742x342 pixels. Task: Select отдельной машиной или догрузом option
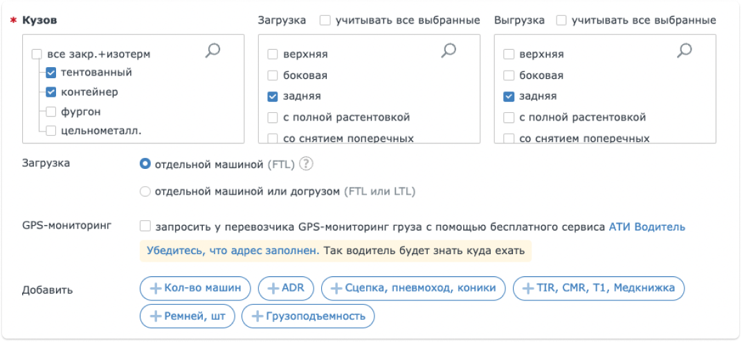click(x=145, y=191)
